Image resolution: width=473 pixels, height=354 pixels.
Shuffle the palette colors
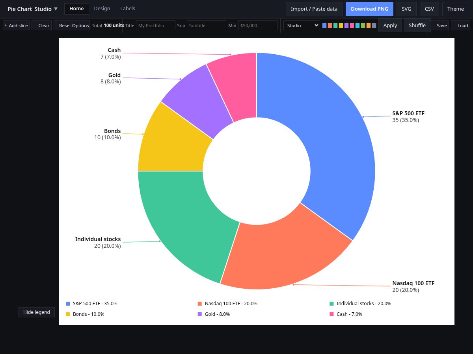pos(417,26)
